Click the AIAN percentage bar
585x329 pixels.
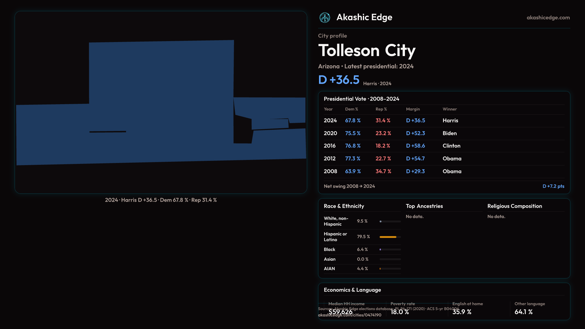[390, 269]
